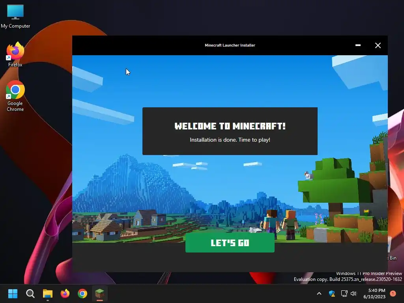This screenshot has width=404, height=303.
Task: Open the volume control tray icon
Action: tap(353, 294)
